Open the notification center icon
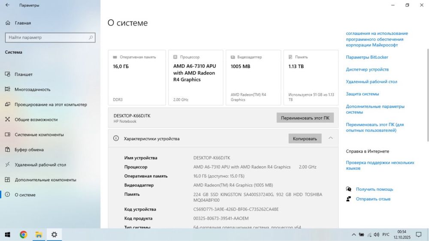429x241 pixels. [418, 235]
